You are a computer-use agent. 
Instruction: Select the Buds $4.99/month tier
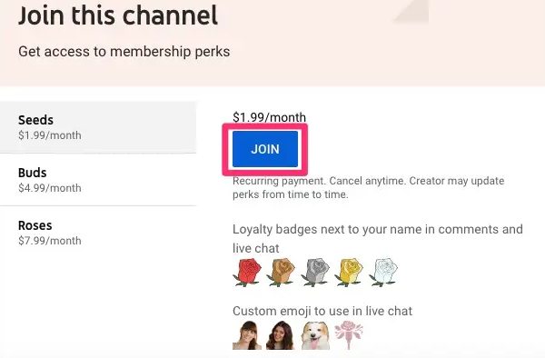[x=98, y=180]
